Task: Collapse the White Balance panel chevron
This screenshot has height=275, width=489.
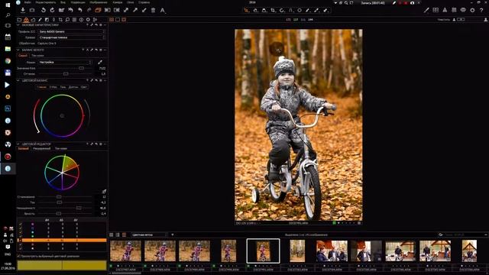Action: [18, 50]
